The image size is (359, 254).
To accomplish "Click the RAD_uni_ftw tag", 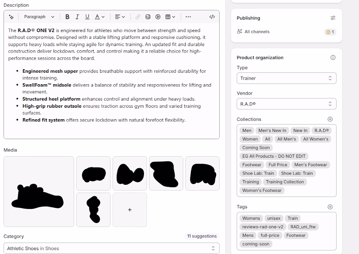I will (x=303, y=227).
